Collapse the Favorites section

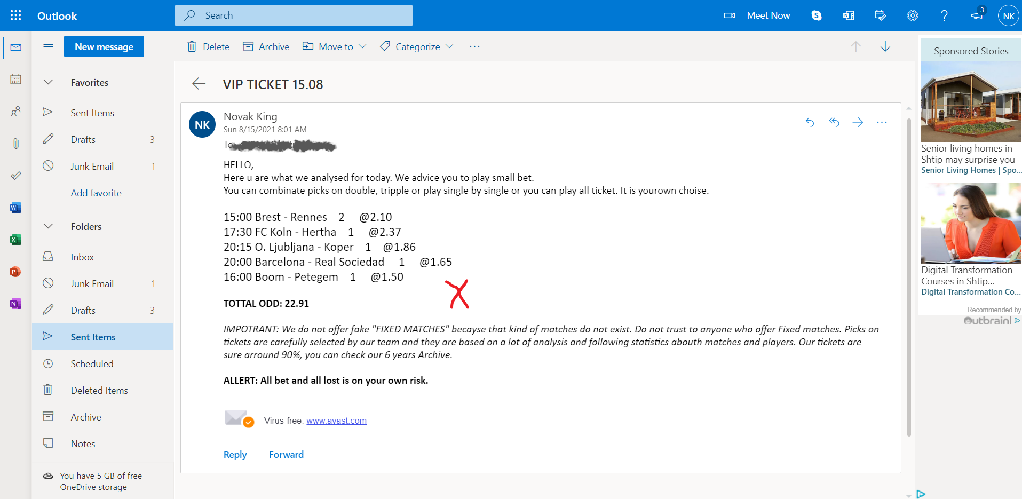[48, 82]
